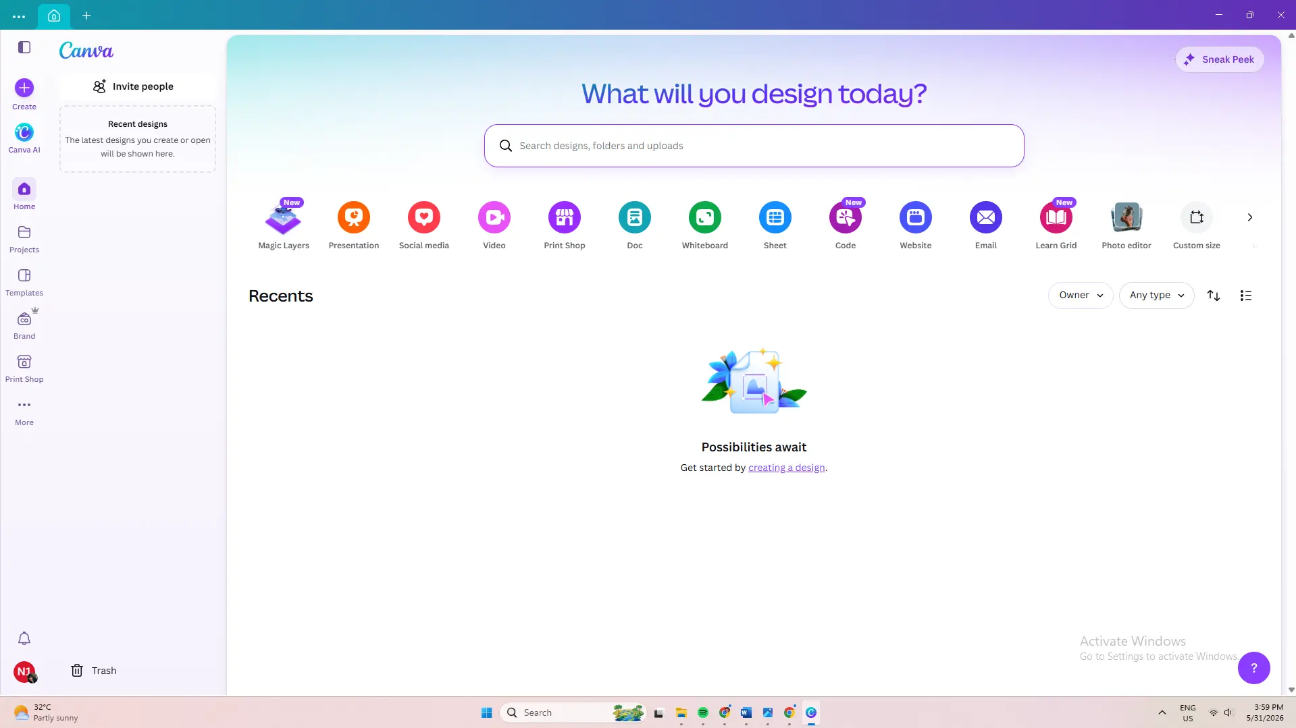This screenshot has height=728, width=1296.
Task: Open the three-dot app menu
Action: [19, 16]
